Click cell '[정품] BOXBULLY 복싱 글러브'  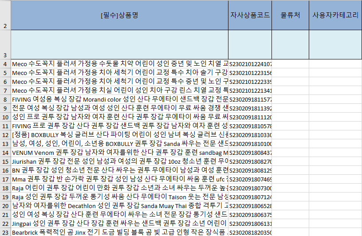click(x=120, y=135)
